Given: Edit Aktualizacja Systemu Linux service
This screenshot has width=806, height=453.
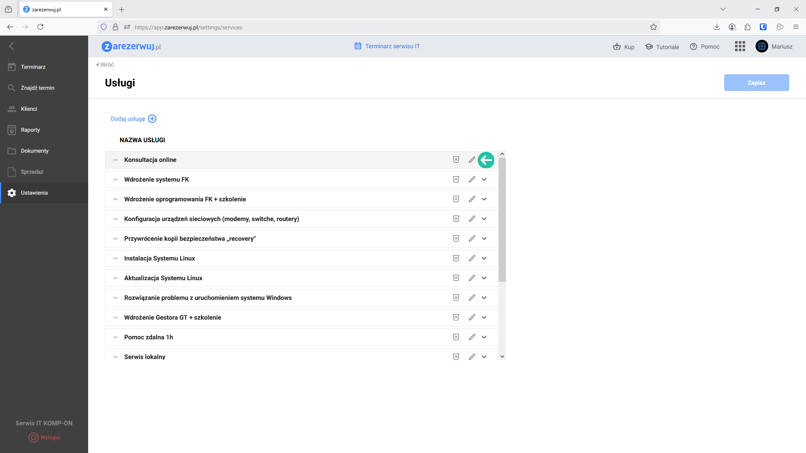Looking at the screenshot, I should [472, 278].
